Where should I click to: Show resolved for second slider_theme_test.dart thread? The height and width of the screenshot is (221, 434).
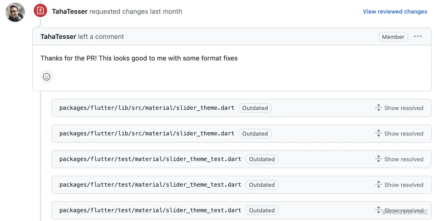(x=404, y=185)
